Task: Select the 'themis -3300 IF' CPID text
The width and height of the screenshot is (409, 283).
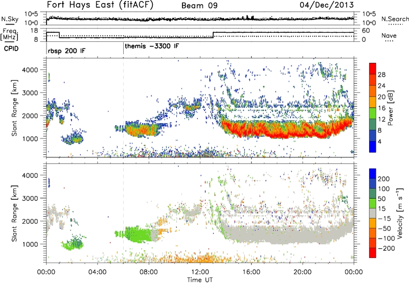Action: (152, 46)
